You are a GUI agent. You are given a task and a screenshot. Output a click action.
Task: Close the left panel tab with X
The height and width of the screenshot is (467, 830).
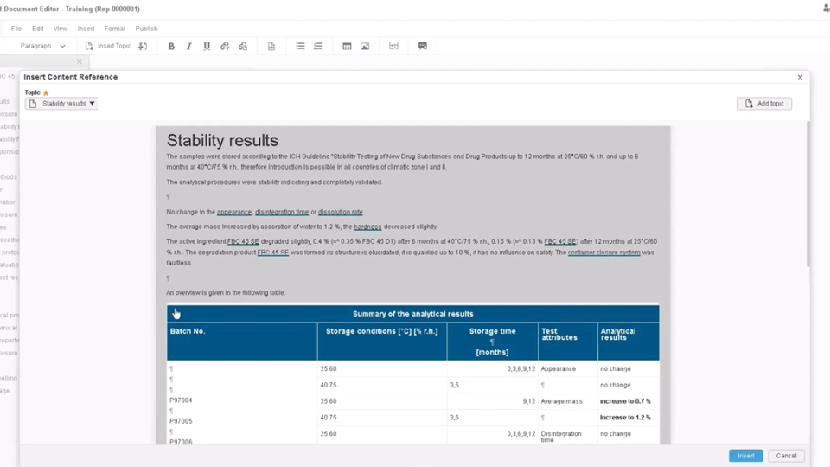80,61
